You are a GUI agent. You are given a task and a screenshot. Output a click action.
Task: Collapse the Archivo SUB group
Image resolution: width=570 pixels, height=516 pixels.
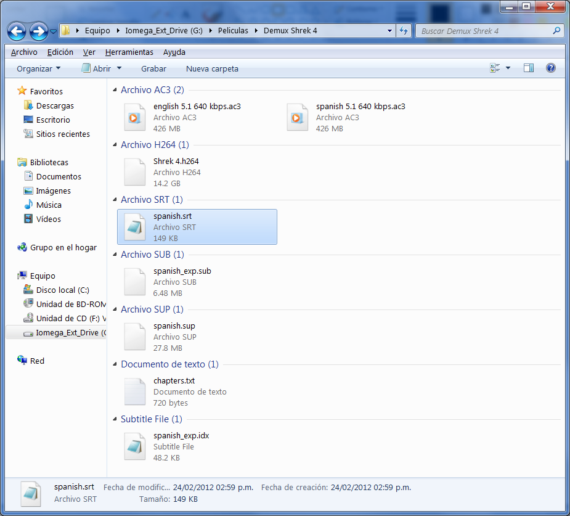(x=115, y=255)
